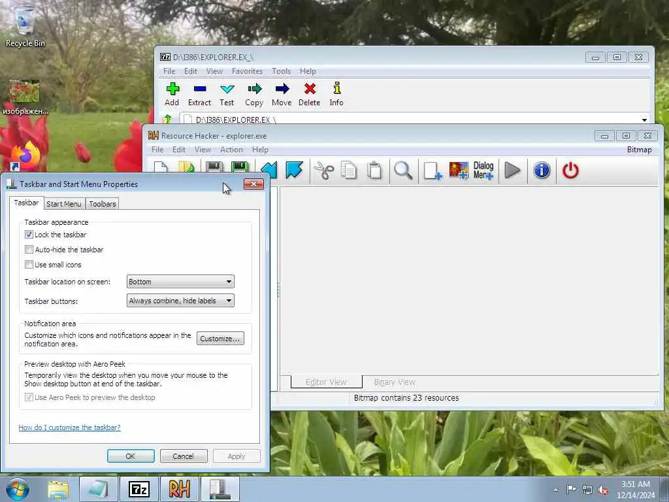Image resolution: width=669 pixels, height=502 pixels.
Task: Click the Add image resource icon
Action: tap(459, 171)
